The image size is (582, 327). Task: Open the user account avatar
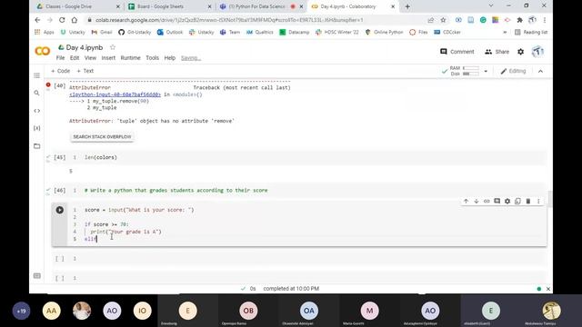click(537, 52)
